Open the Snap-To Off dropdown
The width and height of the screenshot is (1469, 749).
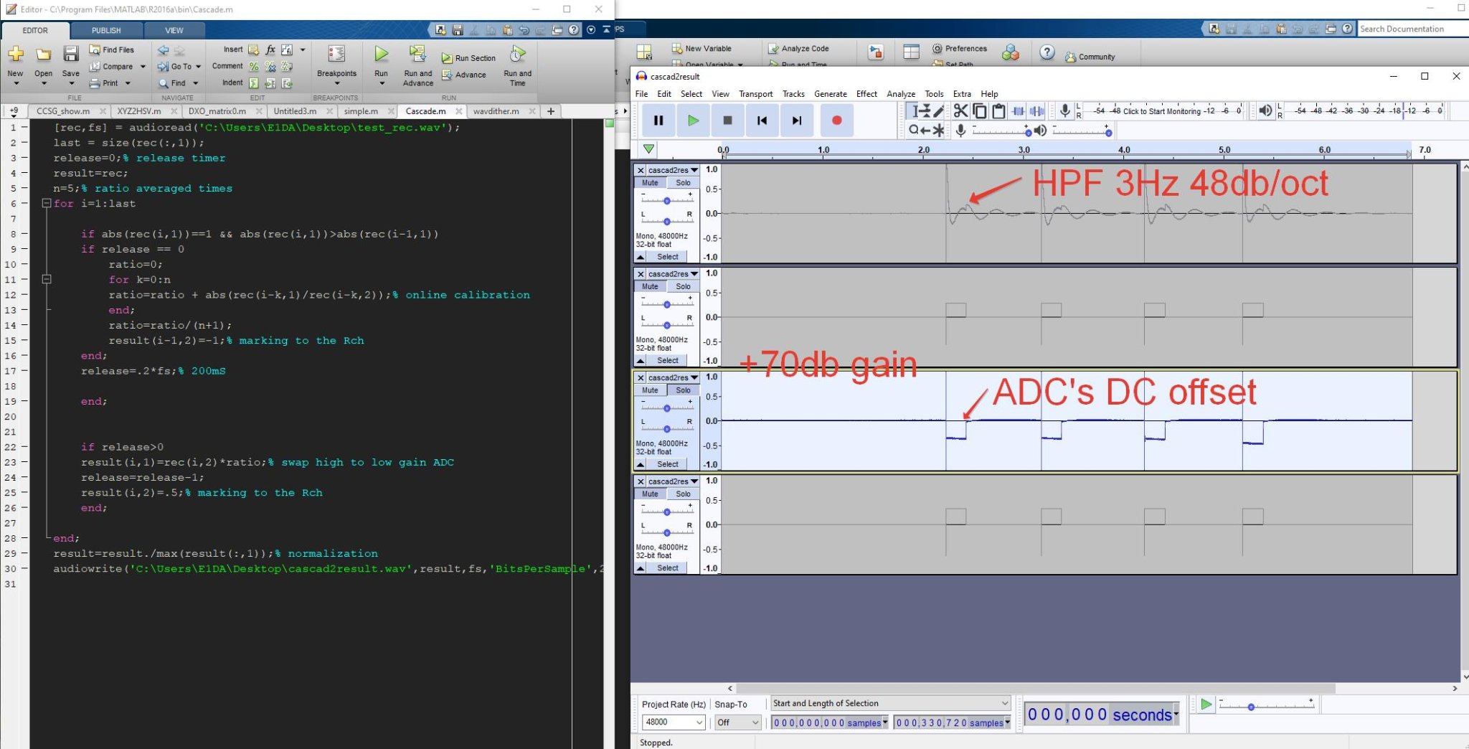[x=755, y=722]
